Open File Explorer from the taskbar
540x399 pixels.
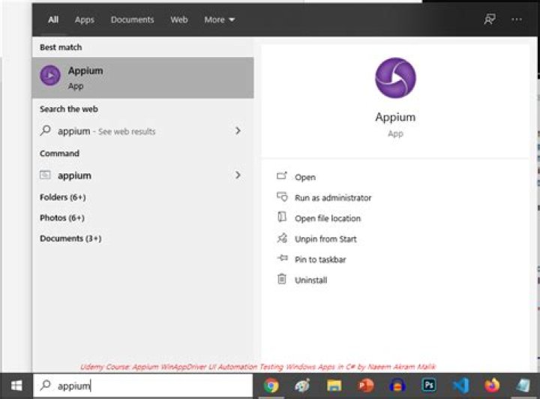(x=334, y=385)
